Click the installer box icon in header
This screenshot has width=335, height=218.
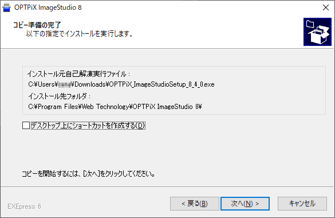pyautogui.click(x=317, y=32)
